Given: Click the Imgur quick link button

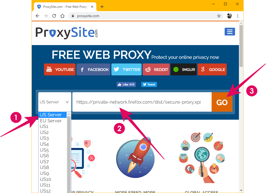Looking at the screenshot, I should point(183,69).
